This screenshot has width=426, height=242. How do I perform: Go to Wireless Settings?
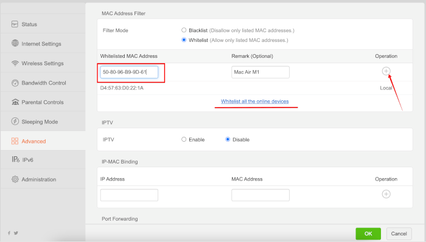coord(43,63)
